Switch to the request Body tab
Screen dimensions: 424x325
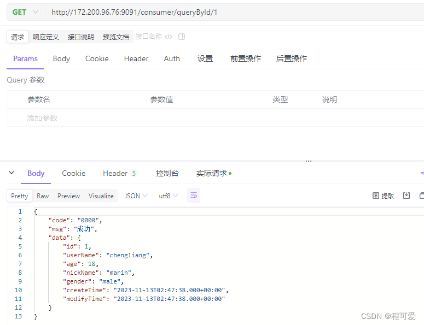tap(61, 58)
